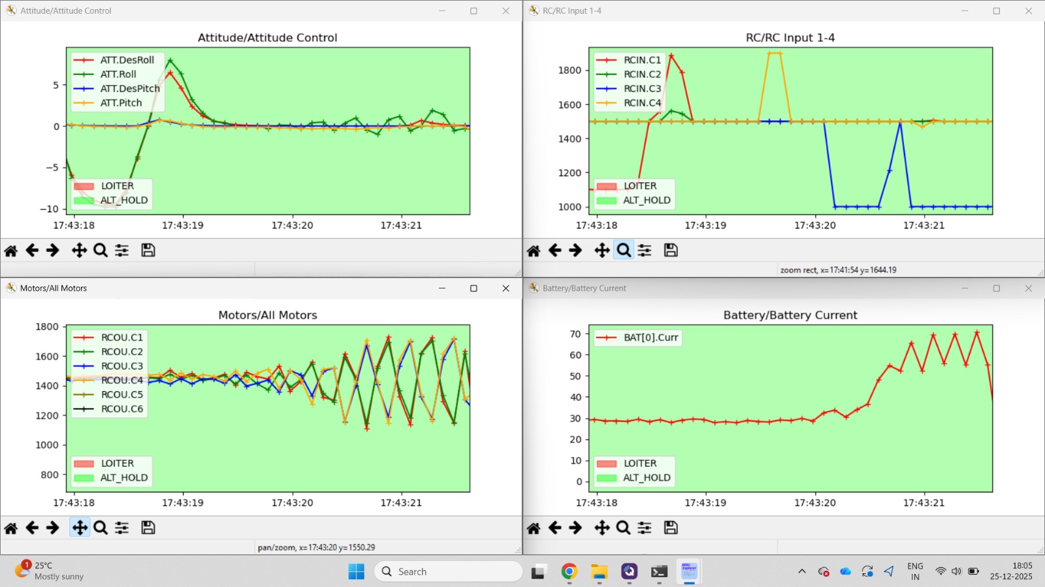
Task: Click the Windows Start button
Action: click(357, 572)
